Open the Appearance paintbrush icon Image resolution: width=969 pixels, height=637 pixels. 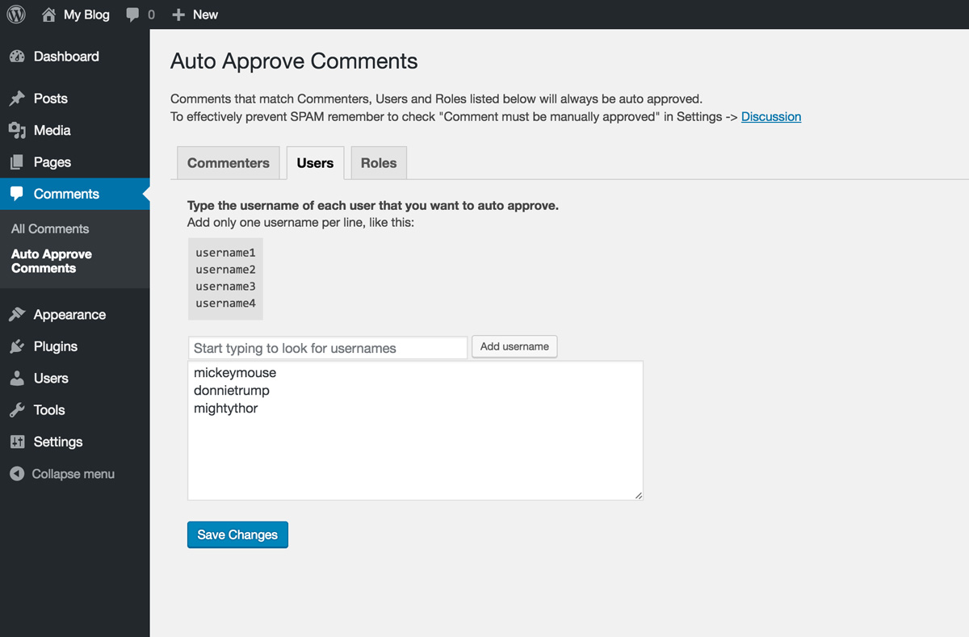pyautogui.click(x=17, y=315)
